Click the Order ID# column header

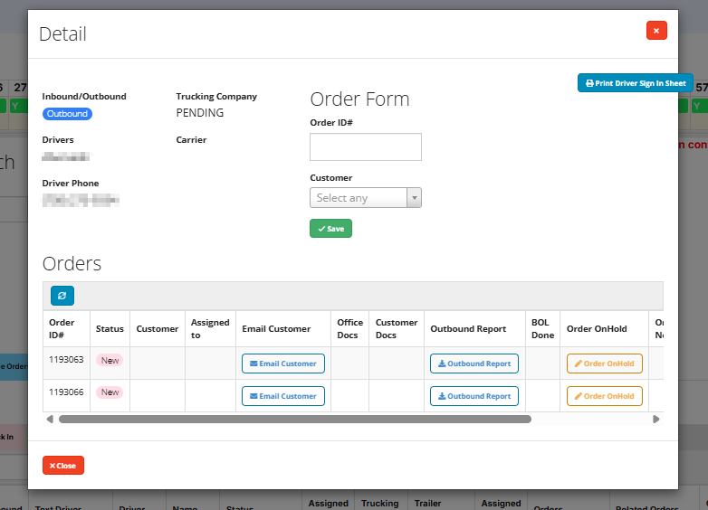(62, 328)
